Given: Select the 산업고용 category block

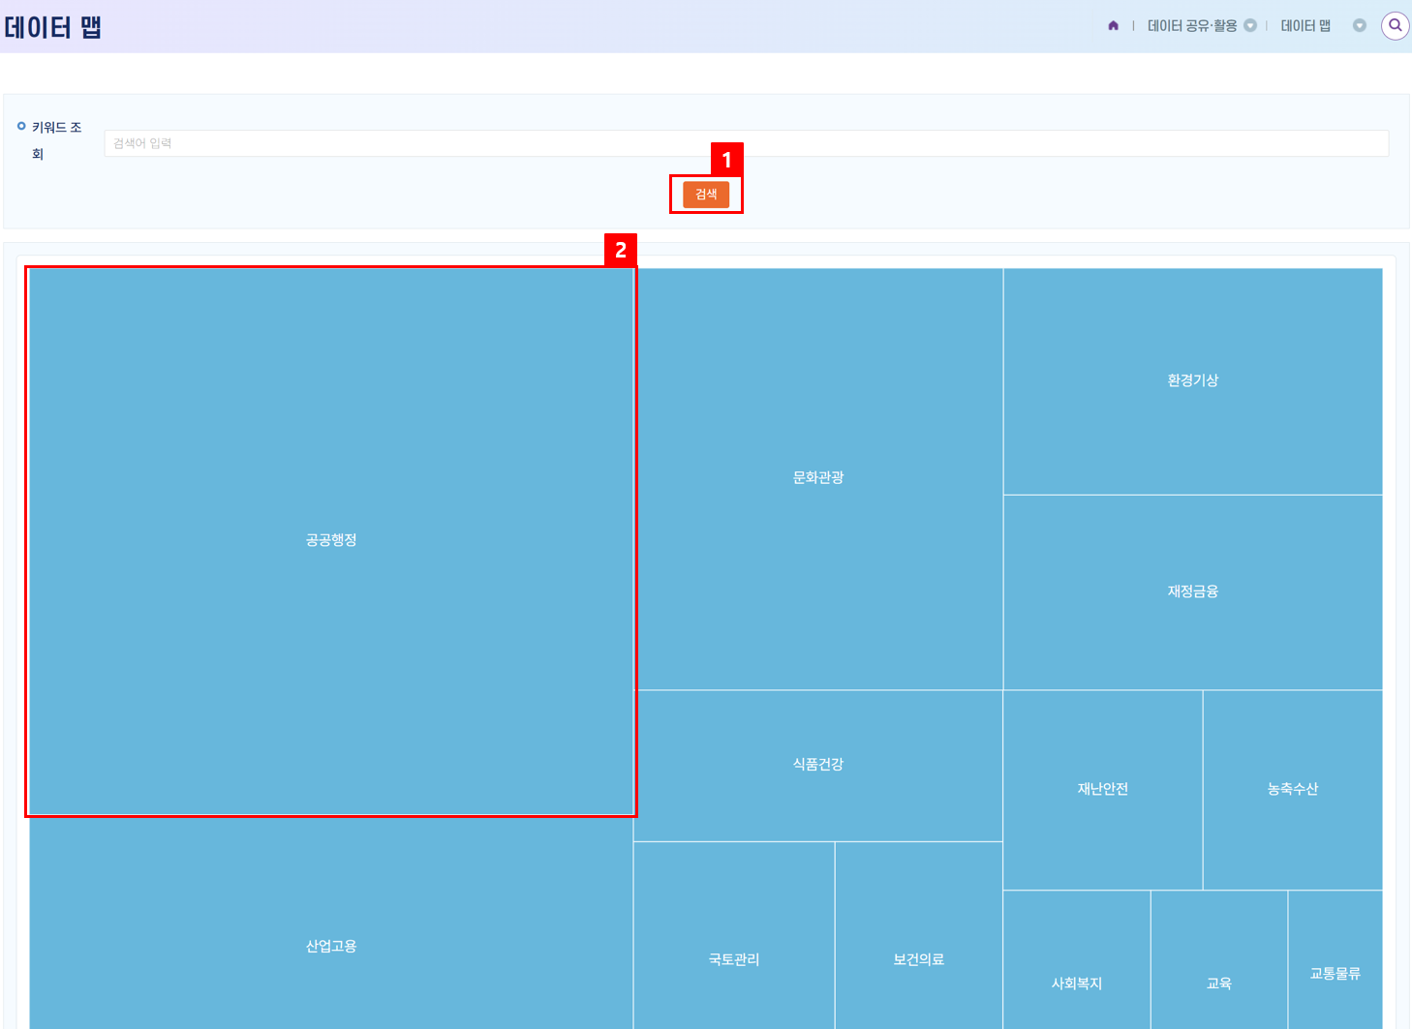Looking at the screenshot, I should point(331,946).
